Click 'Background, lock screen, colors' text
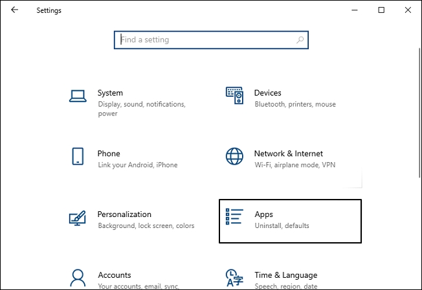The image size is (422, 290). [146, 225]
